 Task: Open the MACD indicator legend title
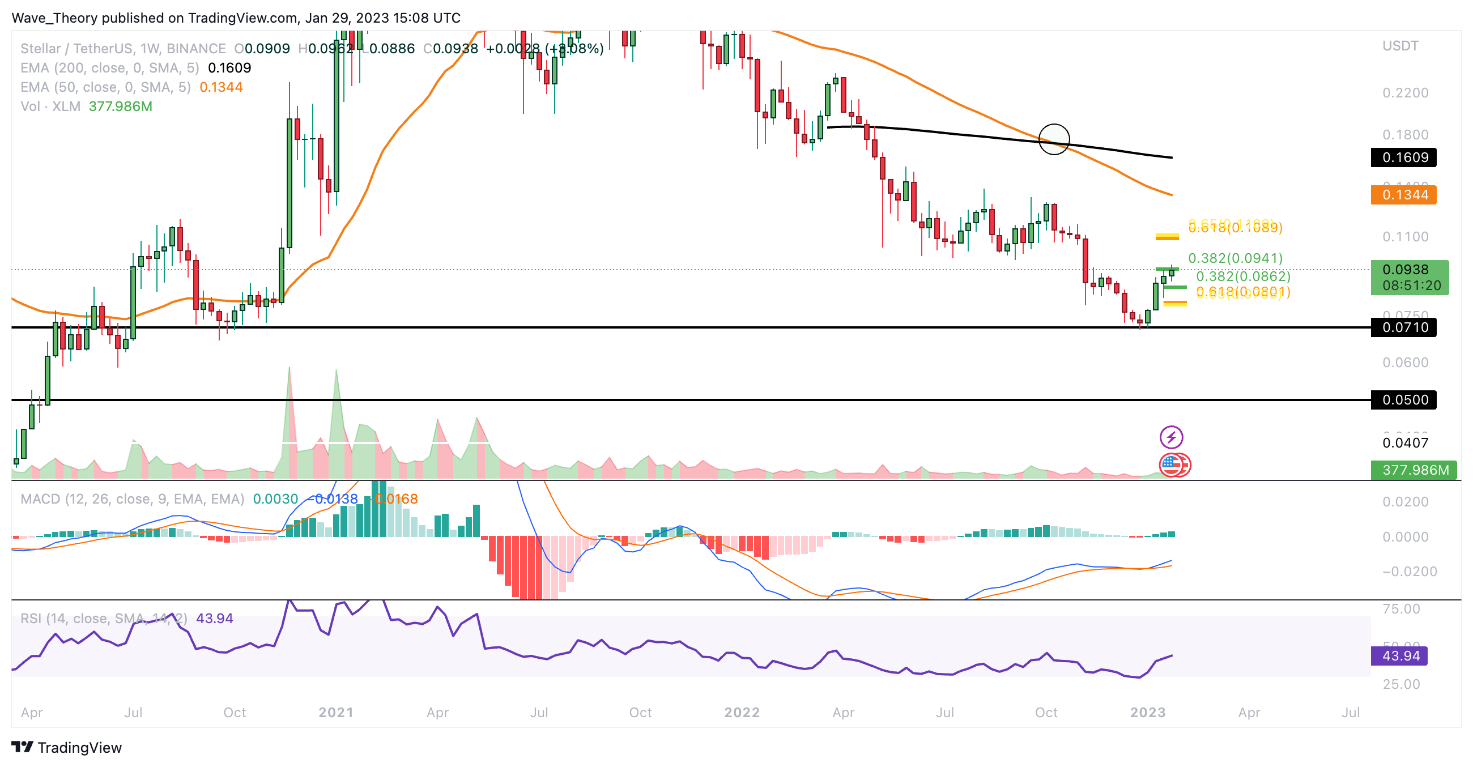tap(132, 499)
